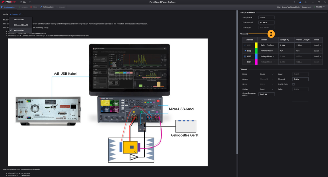Check the Enable Delay checkbox
This screenshot has width=328, height=177.
(293, 84)
